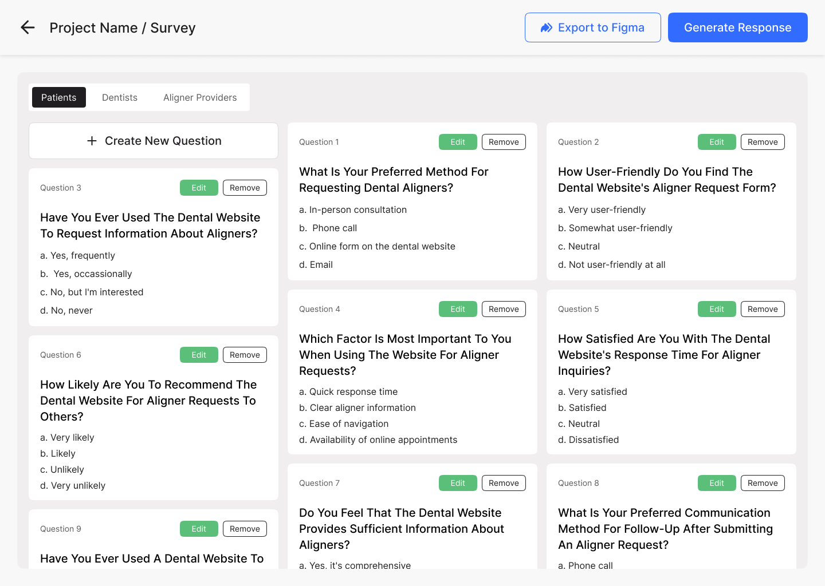Click option 'a. Yes, frequently'
The width and height of the screenshot is (825, 586).
click(x=77, y=256)
